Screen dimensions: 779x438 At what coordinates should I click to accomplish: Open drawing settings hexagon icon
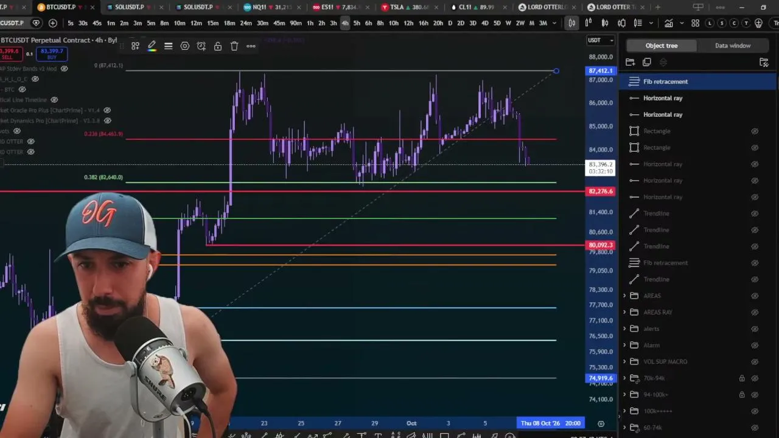click(185, 46)
